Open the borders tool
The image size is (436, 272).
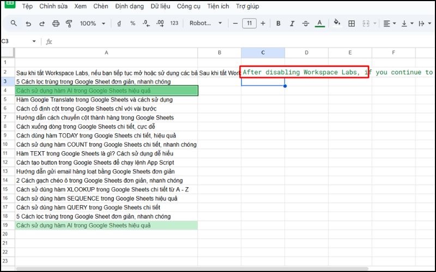tap(352, 23)
